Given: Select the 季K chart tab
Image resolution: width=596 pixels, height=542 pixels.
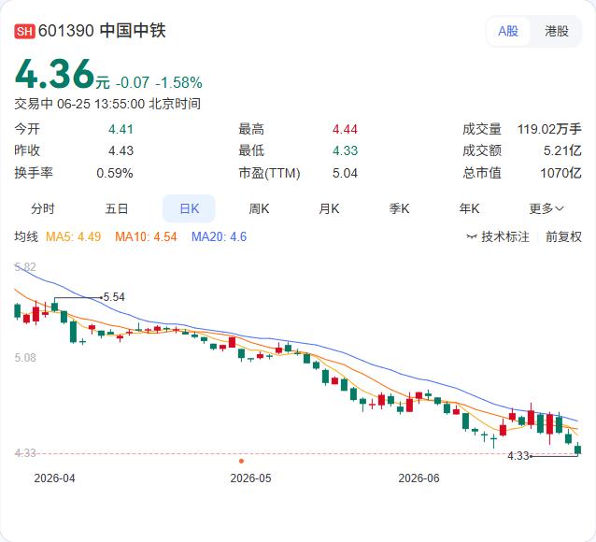Looking at the screenshot, I should pos(399,208).
